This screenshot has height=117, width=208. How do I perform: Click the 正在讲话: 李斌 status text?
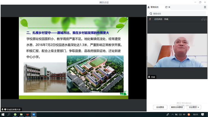coord(161,19)
